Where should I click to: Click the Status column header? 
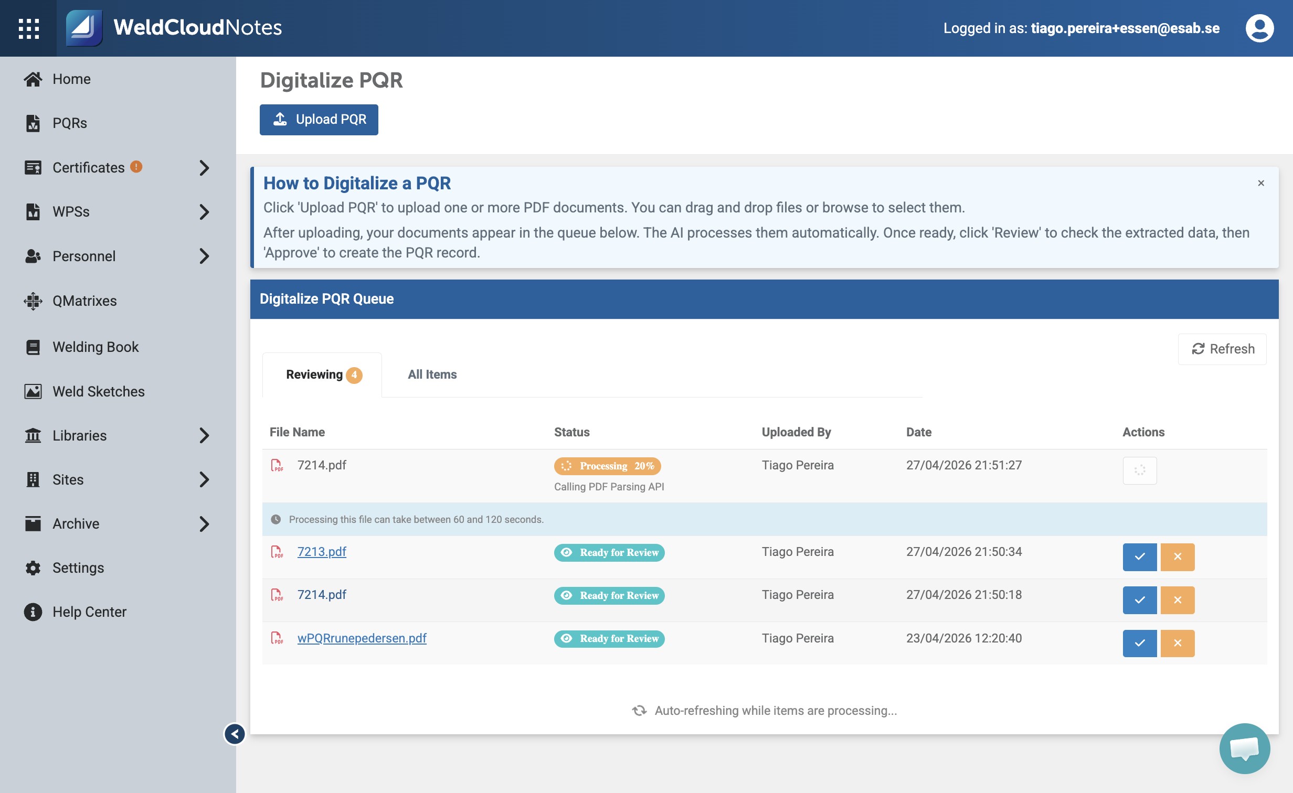pyautogui.click(x=572, y=432)
